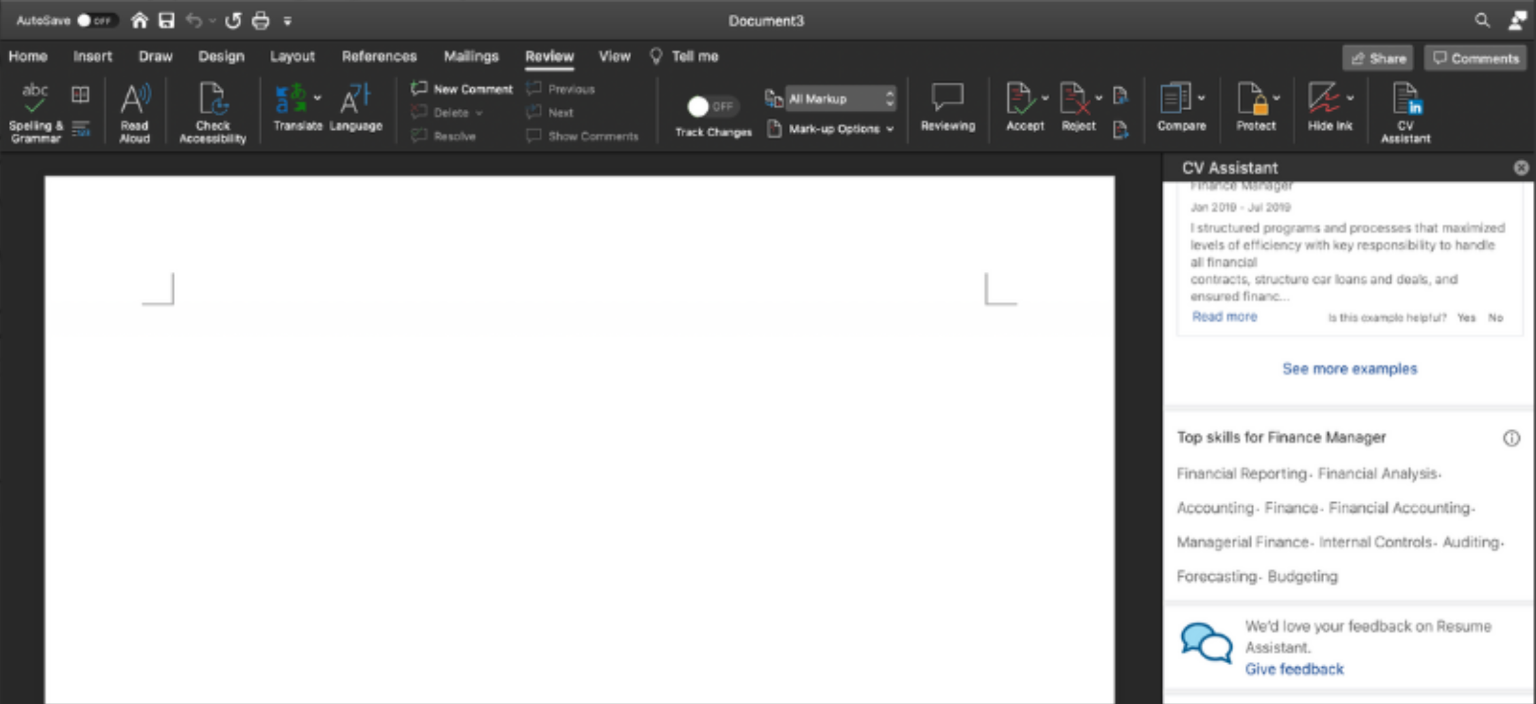Mark example helpful with Yes
Viewport: 1536px width, 704px height.
pos(1466,318)
